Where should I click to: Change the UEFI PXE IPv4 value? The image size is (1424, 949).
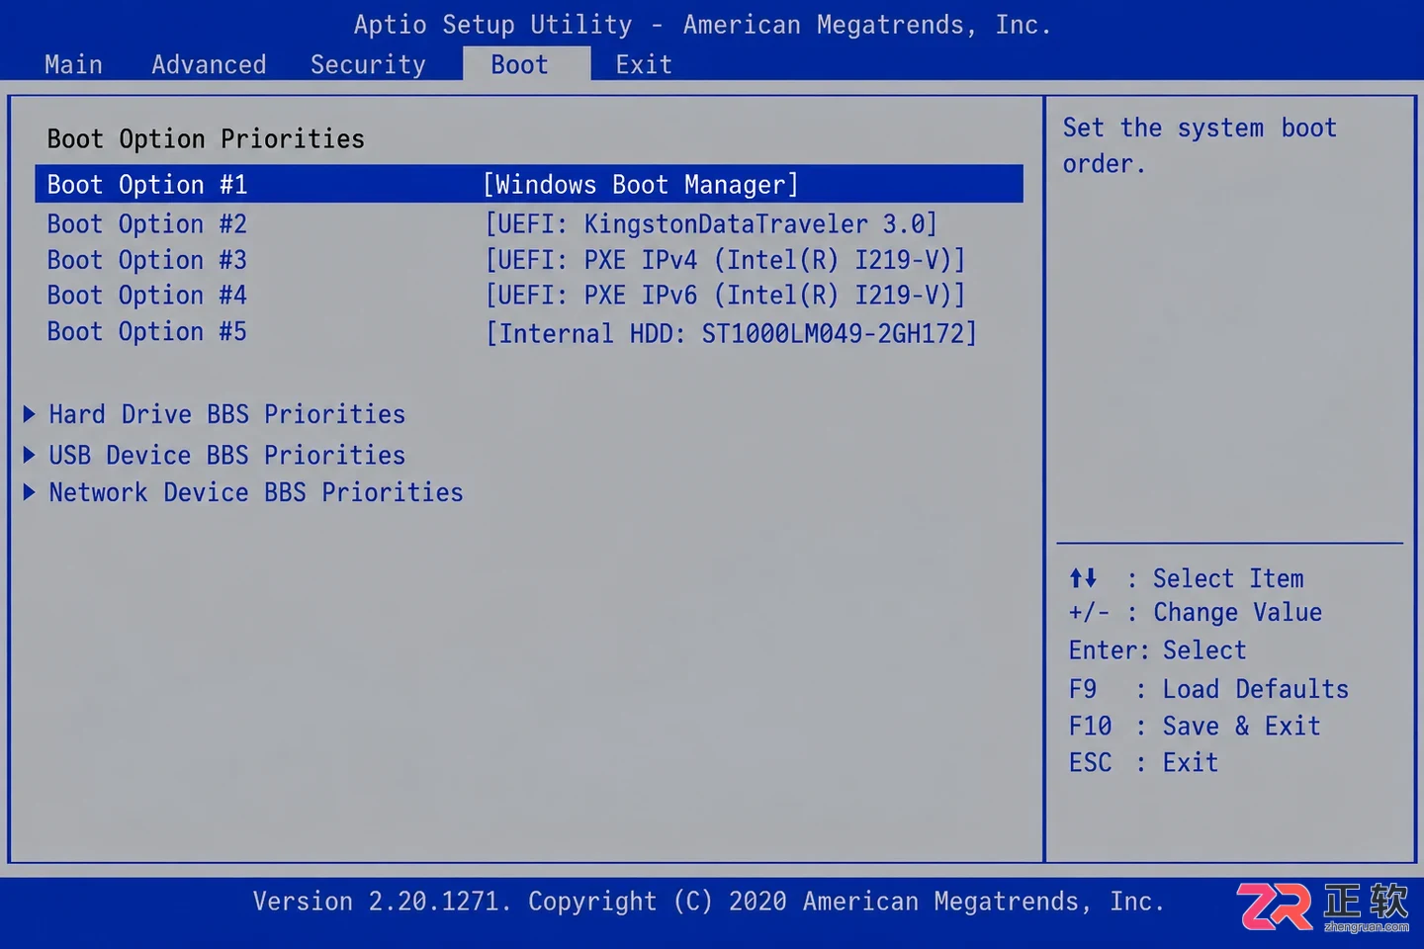(x=725, y=260)
